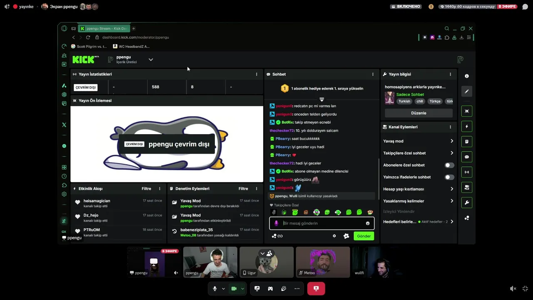Turn off the Discord camera
The image size is (533, 300).
click(234, 289)
